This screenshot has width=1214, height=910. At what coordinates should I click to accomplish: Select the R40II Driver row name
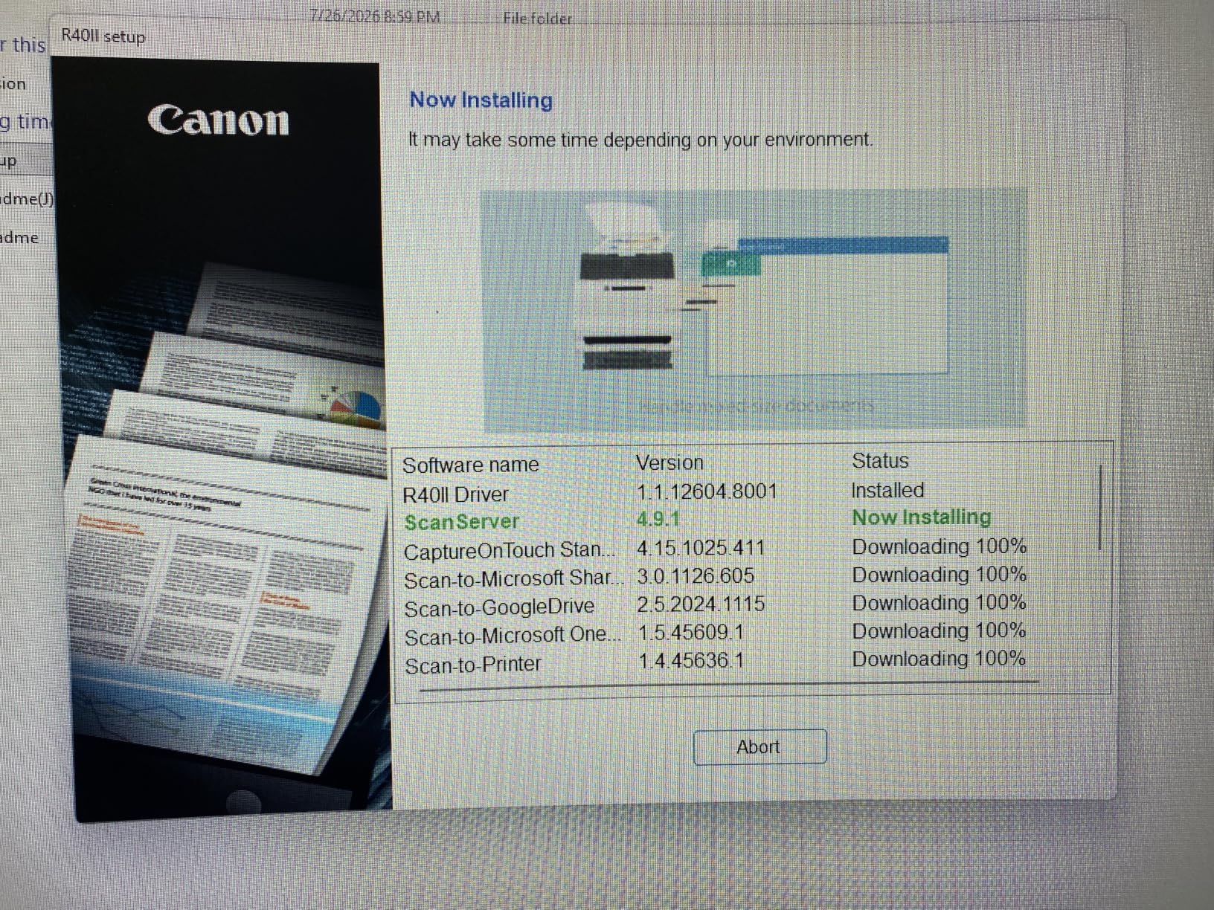[x=455, y=494]
